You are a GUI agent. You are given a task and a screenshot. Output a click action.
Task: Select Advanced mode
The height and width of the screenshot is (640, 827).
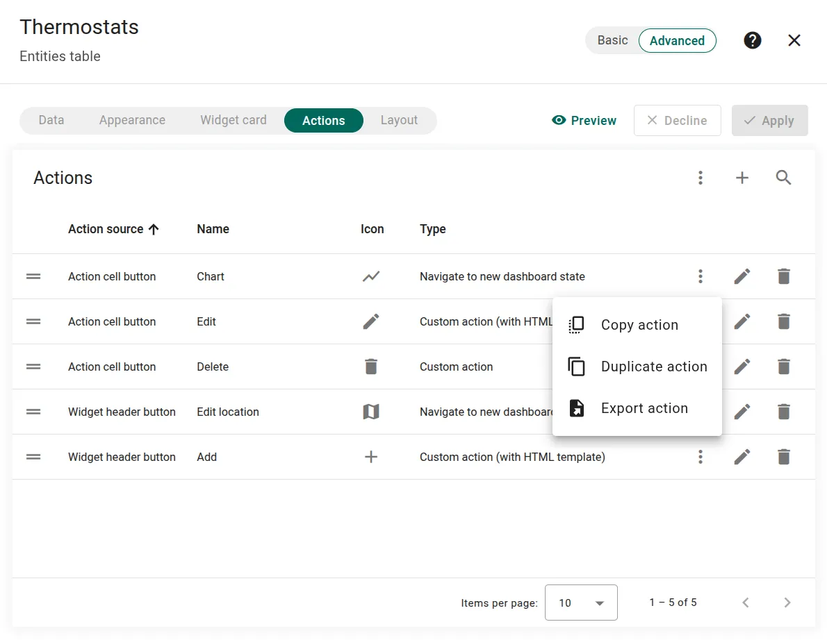click(x=677, y=40)
